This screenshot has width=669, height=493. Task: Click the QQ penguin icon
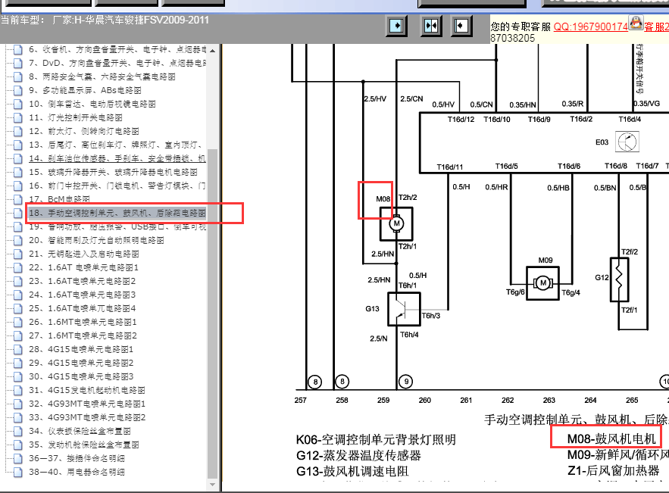636,23
